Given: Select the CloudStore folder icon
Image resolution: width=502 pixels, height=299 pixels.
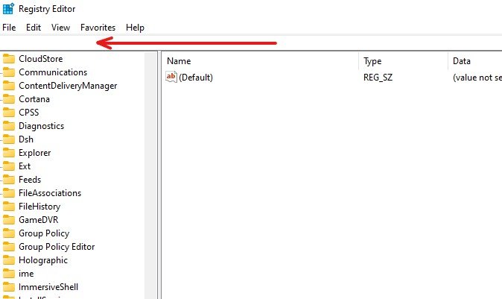Looking at the screenshot, I should click(x=9, y=59).
